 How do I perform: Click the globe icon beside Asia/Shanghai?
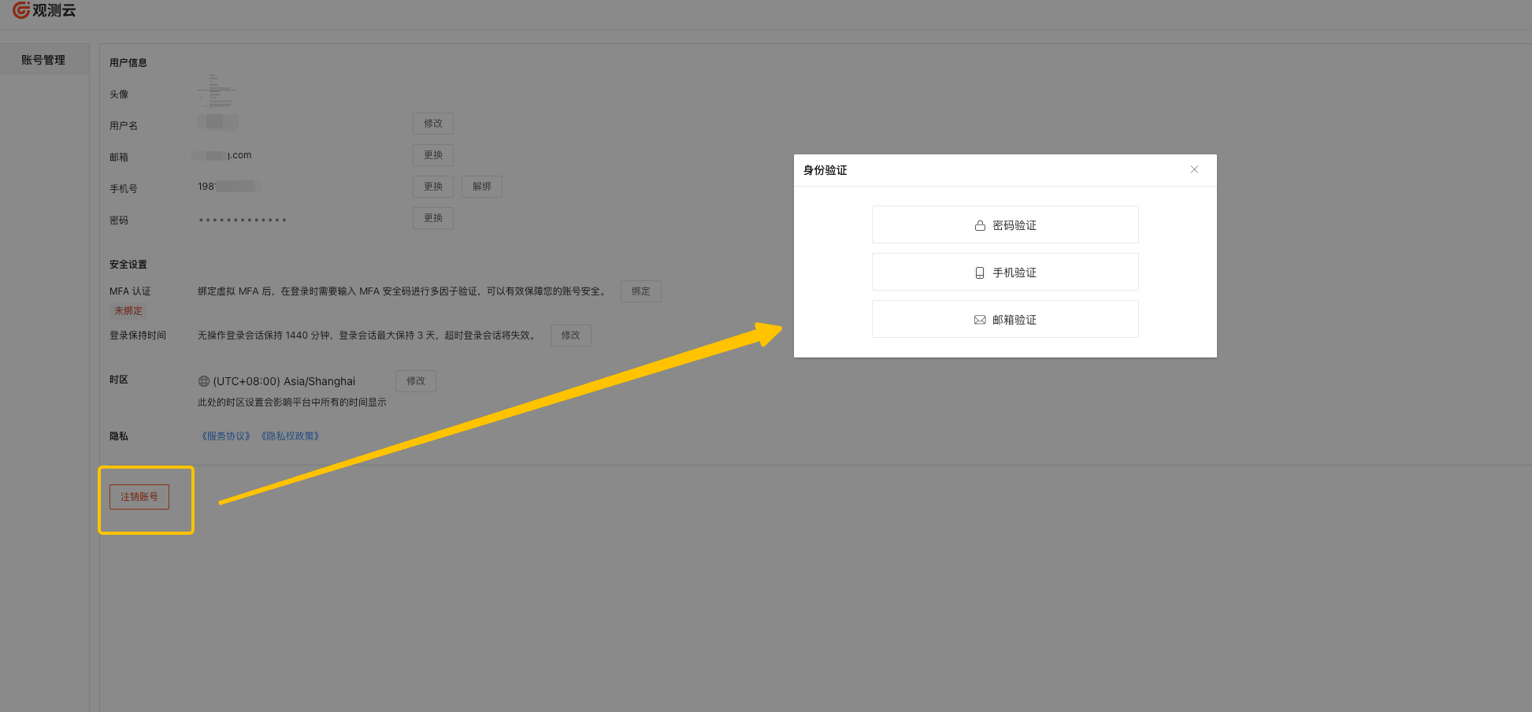click(204, 381)
